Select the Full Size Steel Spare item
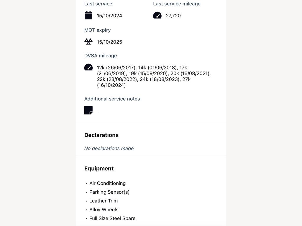The image size is (302, 226). 112,219
